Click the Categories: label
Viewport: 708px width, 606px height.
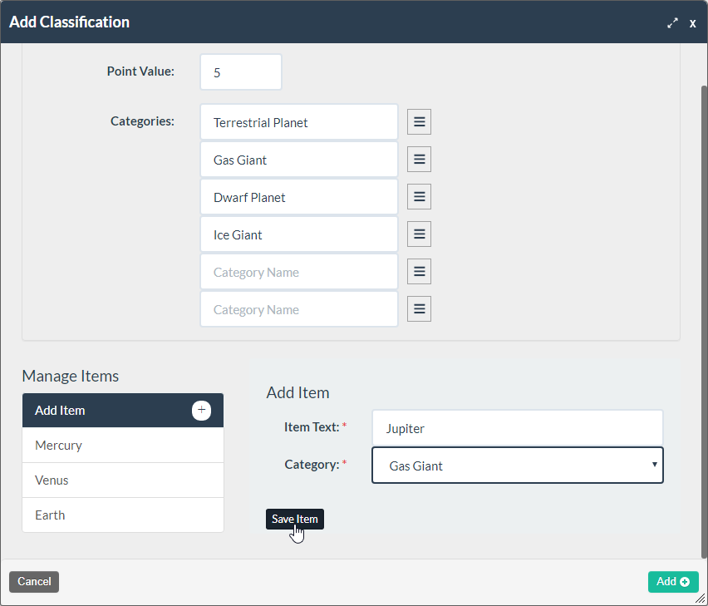point(142,121)
